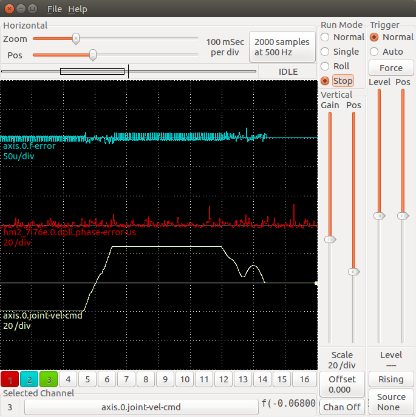Viewport: 416px width, 417px height.
Task: Click the horizontal Pos slider handle
Action: point(93,55)
